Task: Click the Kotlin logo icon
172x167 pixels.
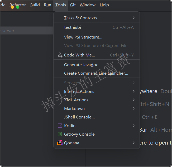Action: tap(60, 126)
